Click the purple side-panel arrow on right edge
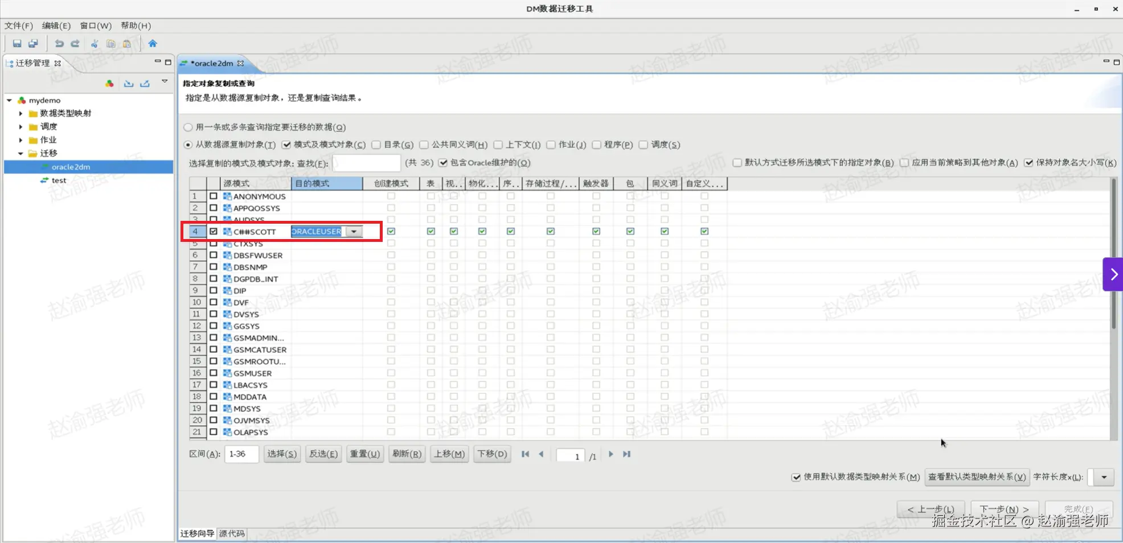This screenshot has width=1123, height=543. click(x=1113, y=274)
